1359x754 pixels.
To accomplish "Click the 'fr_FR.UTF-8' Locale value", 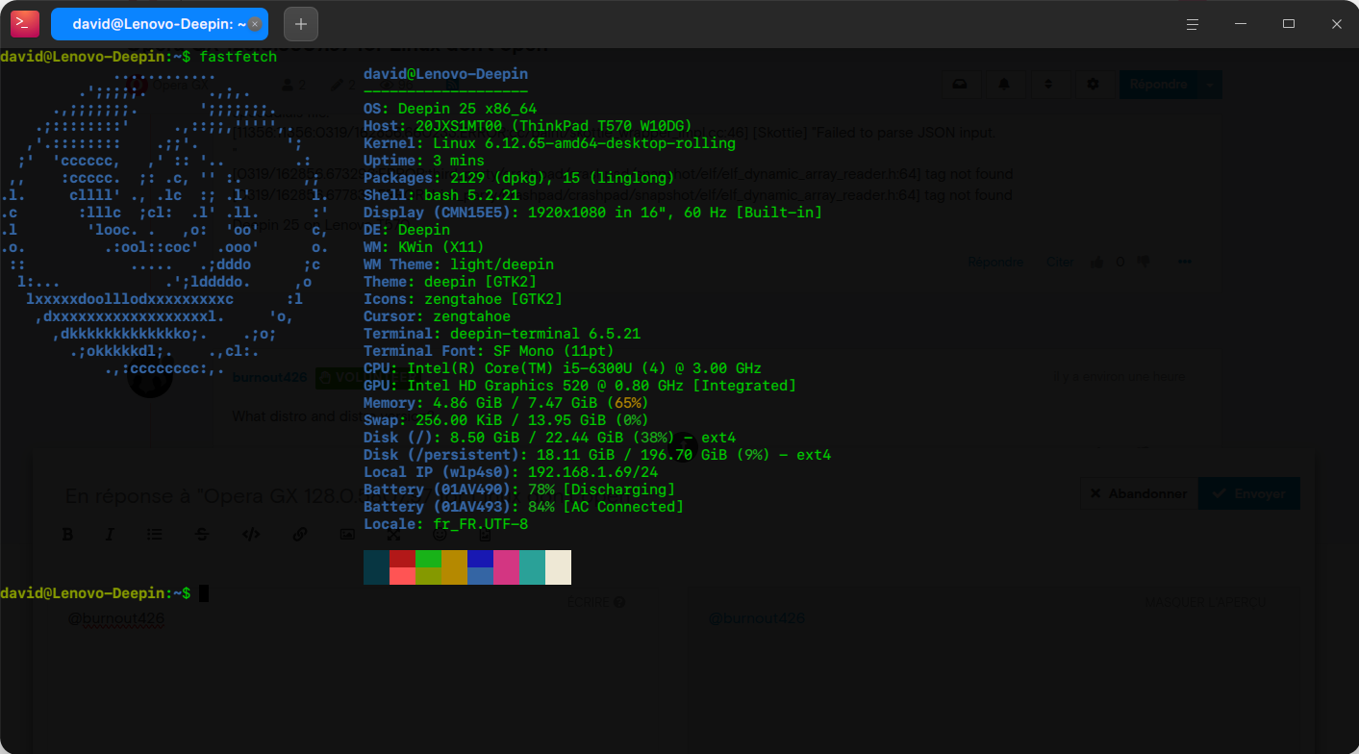I will coord(480,524).
